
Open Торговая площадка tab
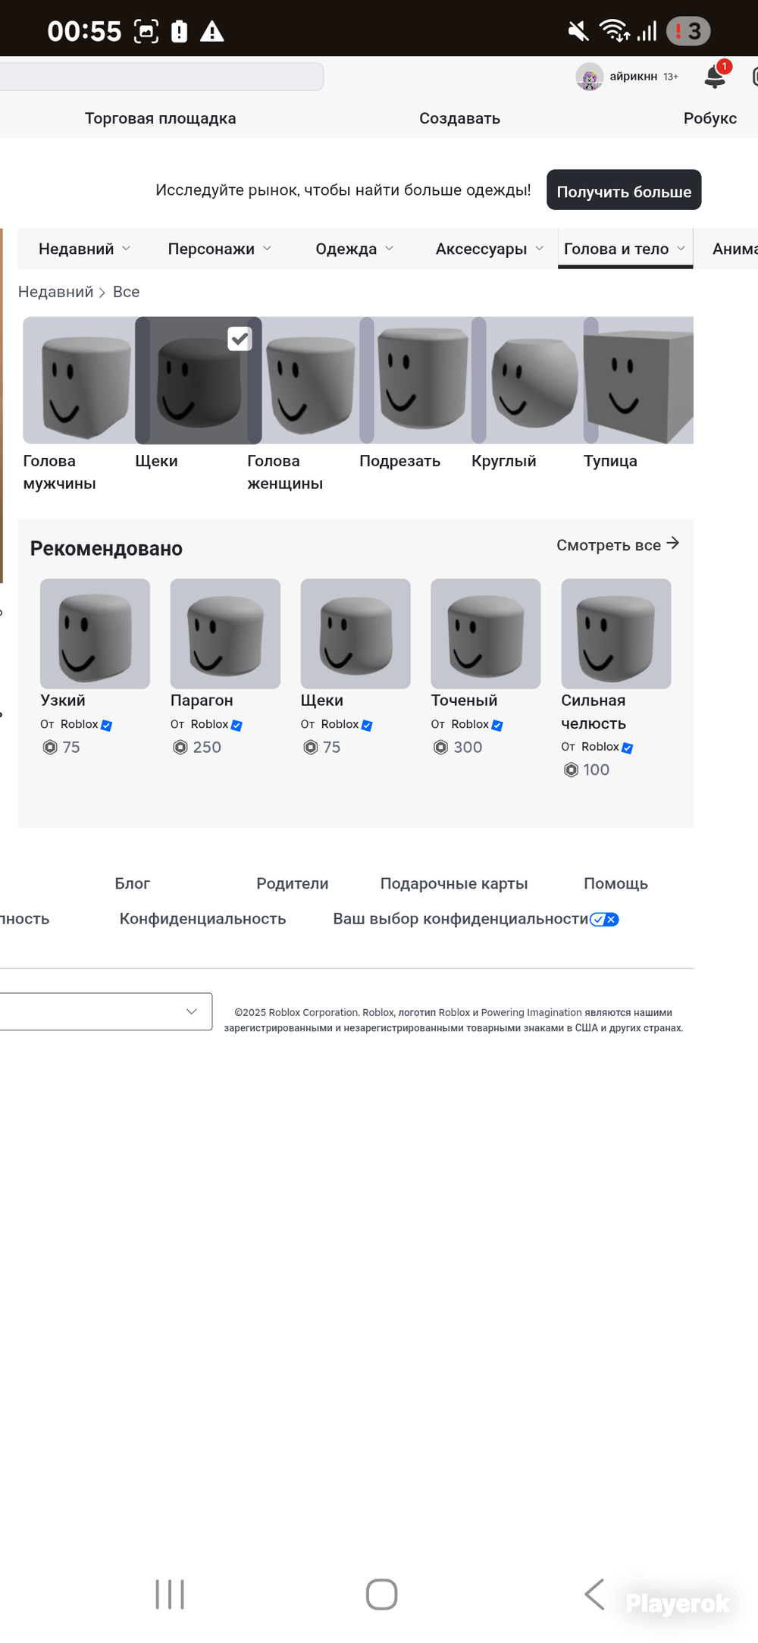(161, 118)
